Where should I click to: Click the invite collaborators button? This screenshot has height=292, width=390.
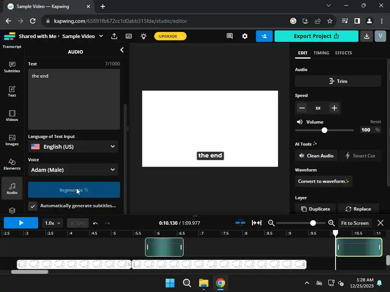point(264,36)
